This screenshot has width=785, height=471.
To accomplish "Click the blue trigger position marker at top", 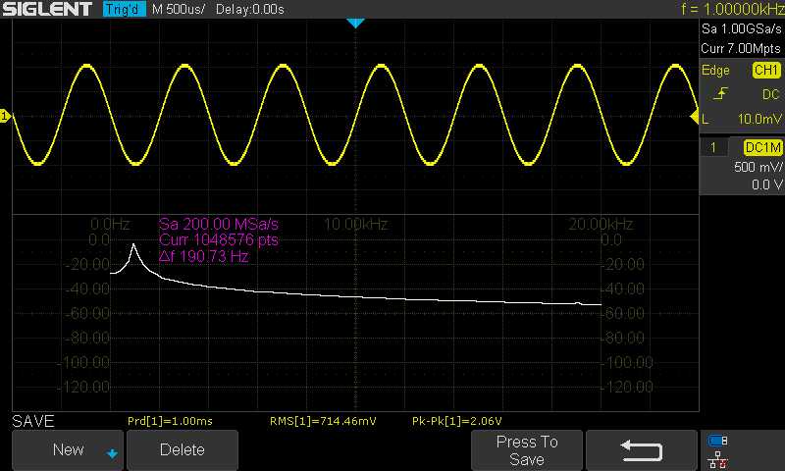I will pos(356,23).
